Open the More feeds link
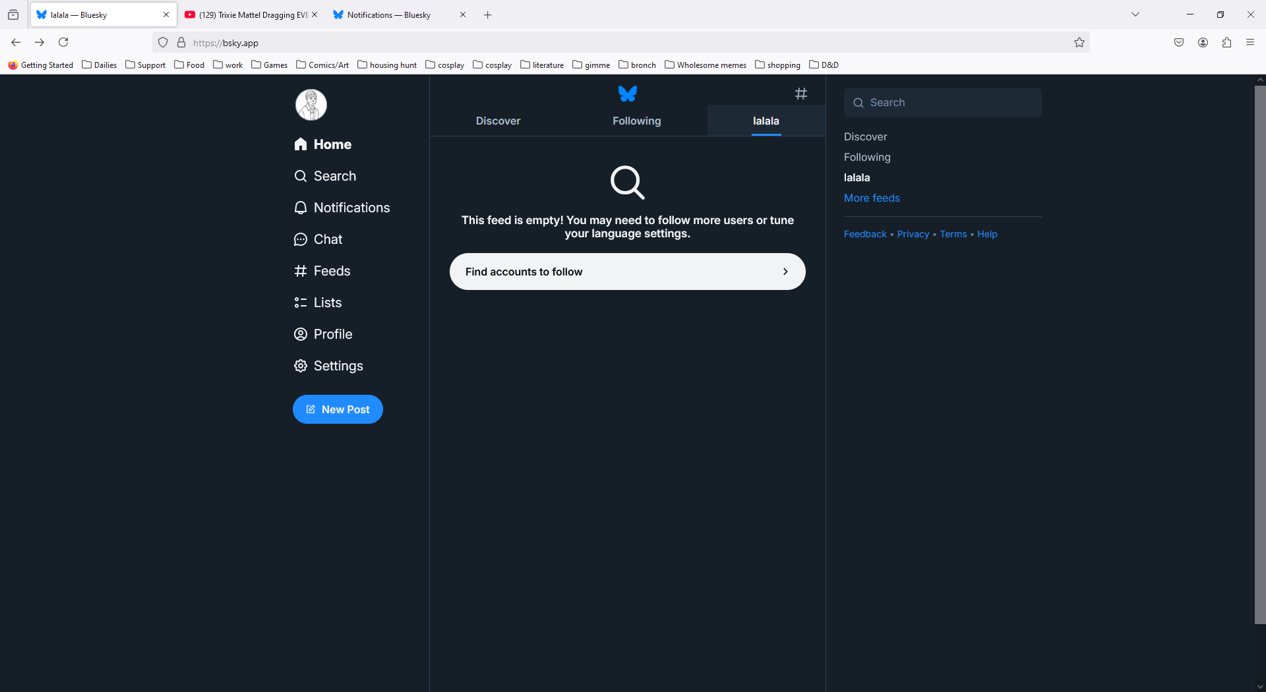 click(872, 198)
